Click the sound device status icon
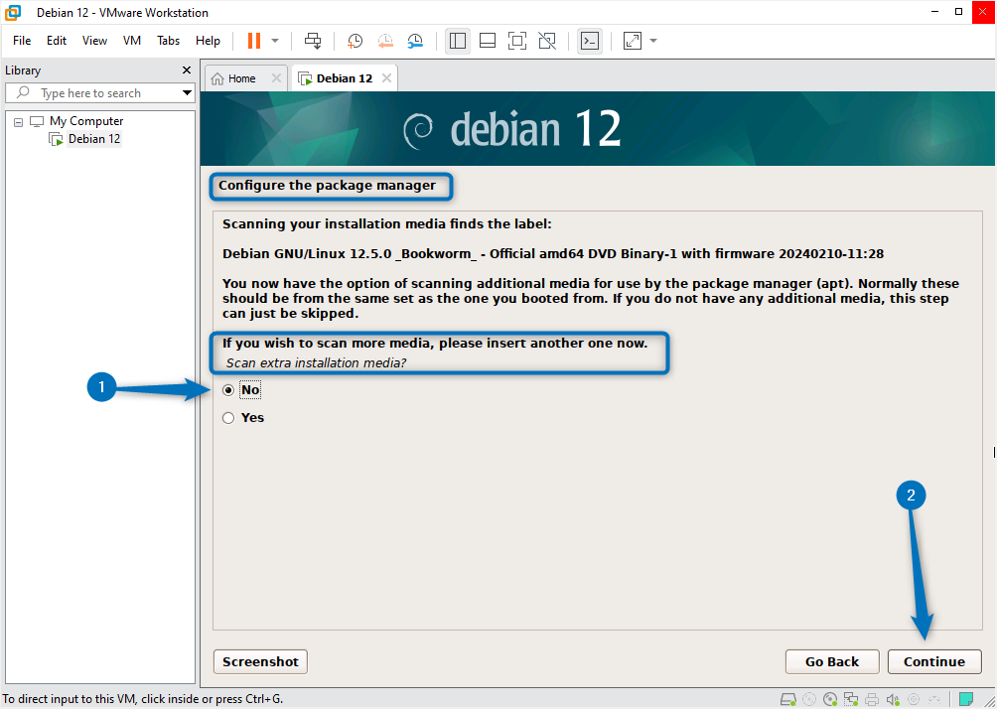The image size is (997, 709). [893, 699]
